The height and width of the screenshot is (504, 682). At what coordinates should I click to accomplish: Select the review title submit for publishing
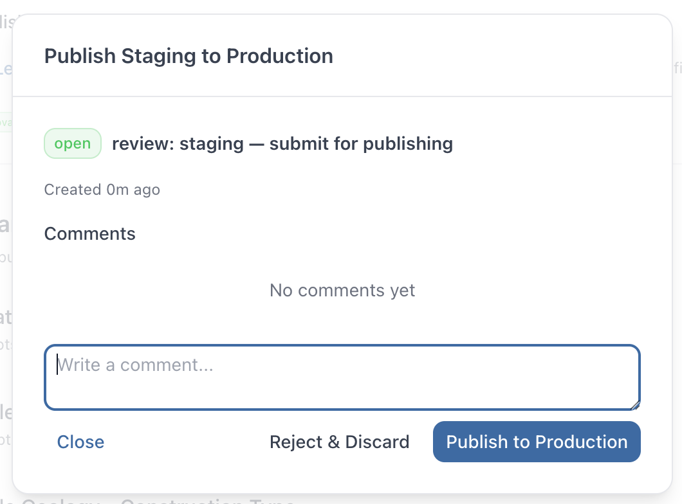pos(282,143)
